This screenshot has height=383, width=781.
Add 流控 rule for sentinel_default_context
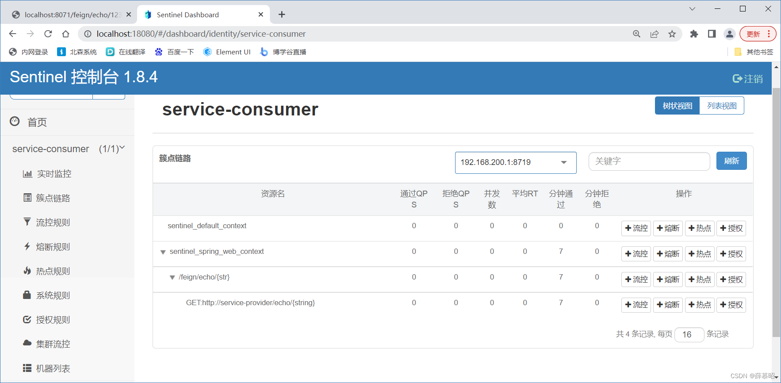[x=636, y=228]
